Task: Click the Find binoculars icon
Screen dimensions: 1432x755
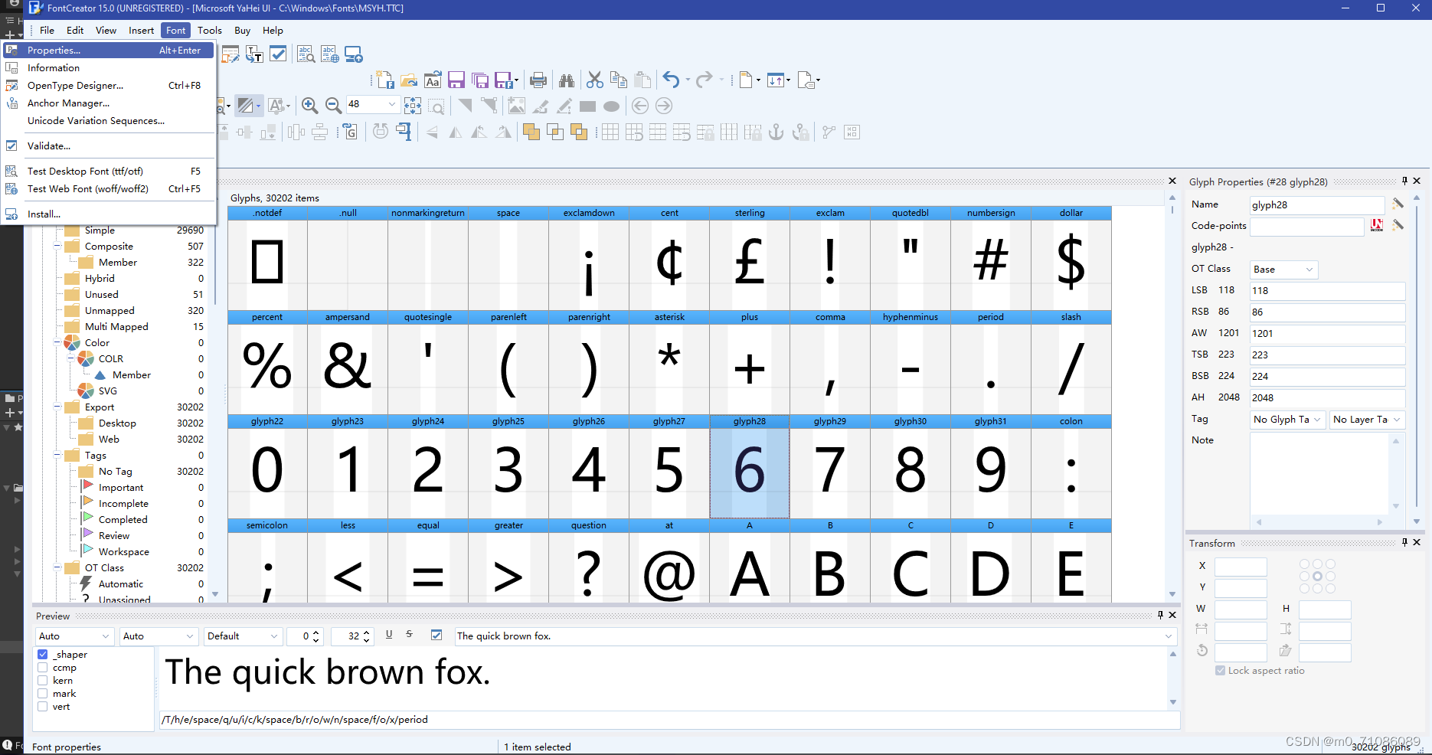Action: 567,80
